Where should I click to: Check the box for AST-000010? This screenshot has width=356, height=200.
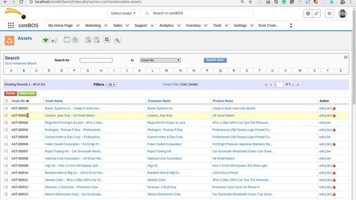click(x=6, y=173)
